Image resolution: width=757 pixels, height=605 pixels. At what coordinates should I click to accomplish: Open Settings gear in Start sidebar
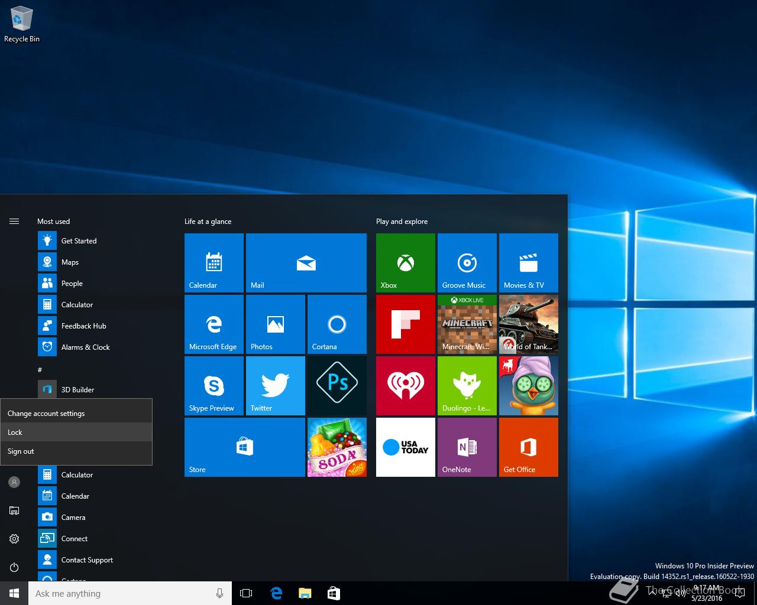tap(14, 539)
